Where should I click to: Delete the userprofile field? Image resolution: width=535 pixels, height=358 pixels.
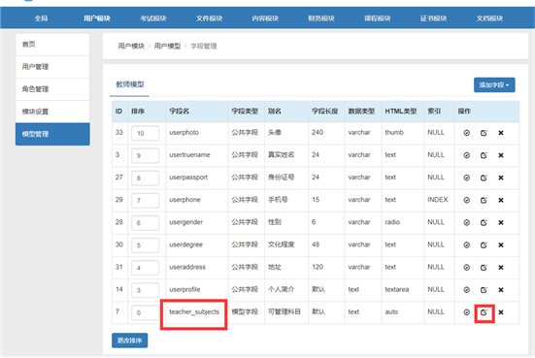pyautogui.click(x=501, y=290)
